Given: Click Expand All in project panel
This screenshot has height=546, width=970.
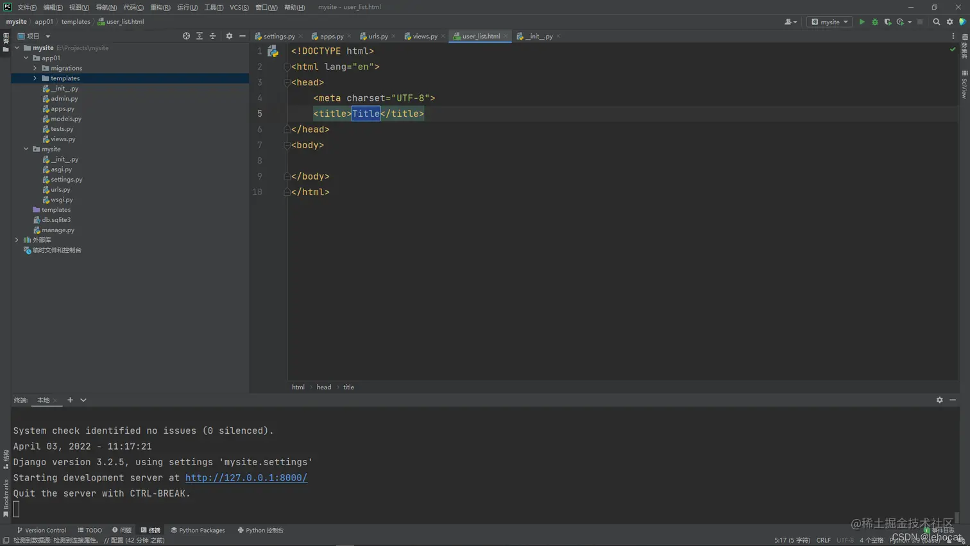Looking at the screenshot, I should 200,36.
